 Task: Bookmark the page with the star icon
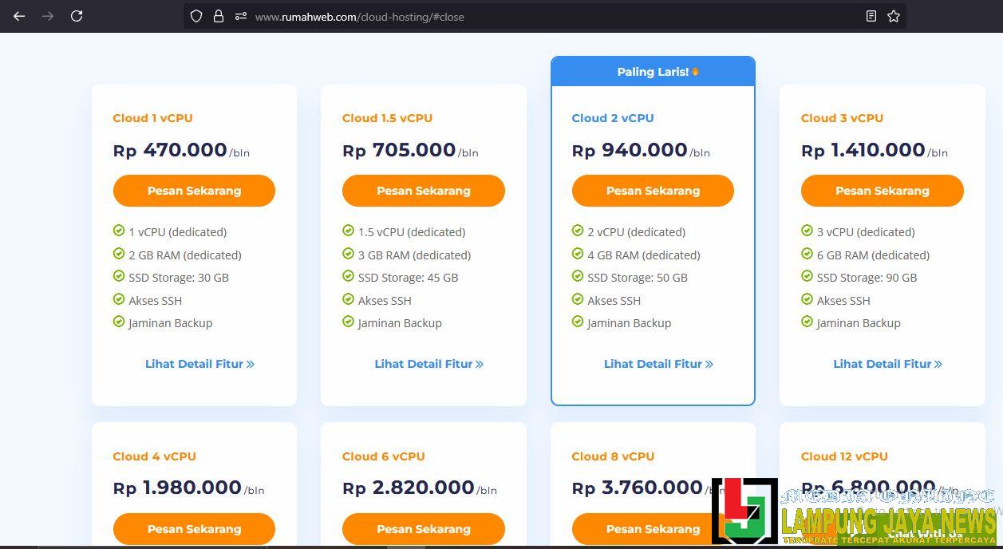coord(893,15)
